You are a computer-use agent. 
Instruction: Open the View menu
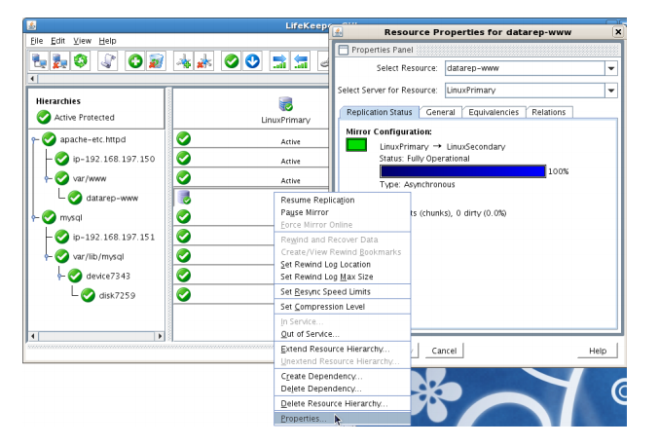point(82,41)
